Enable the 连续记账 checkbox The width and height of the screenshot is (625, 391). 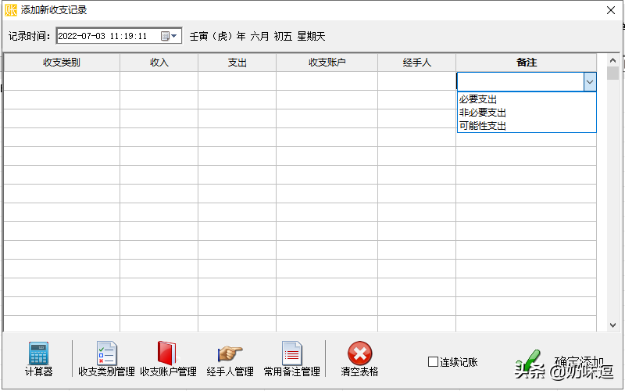(434, 362)
